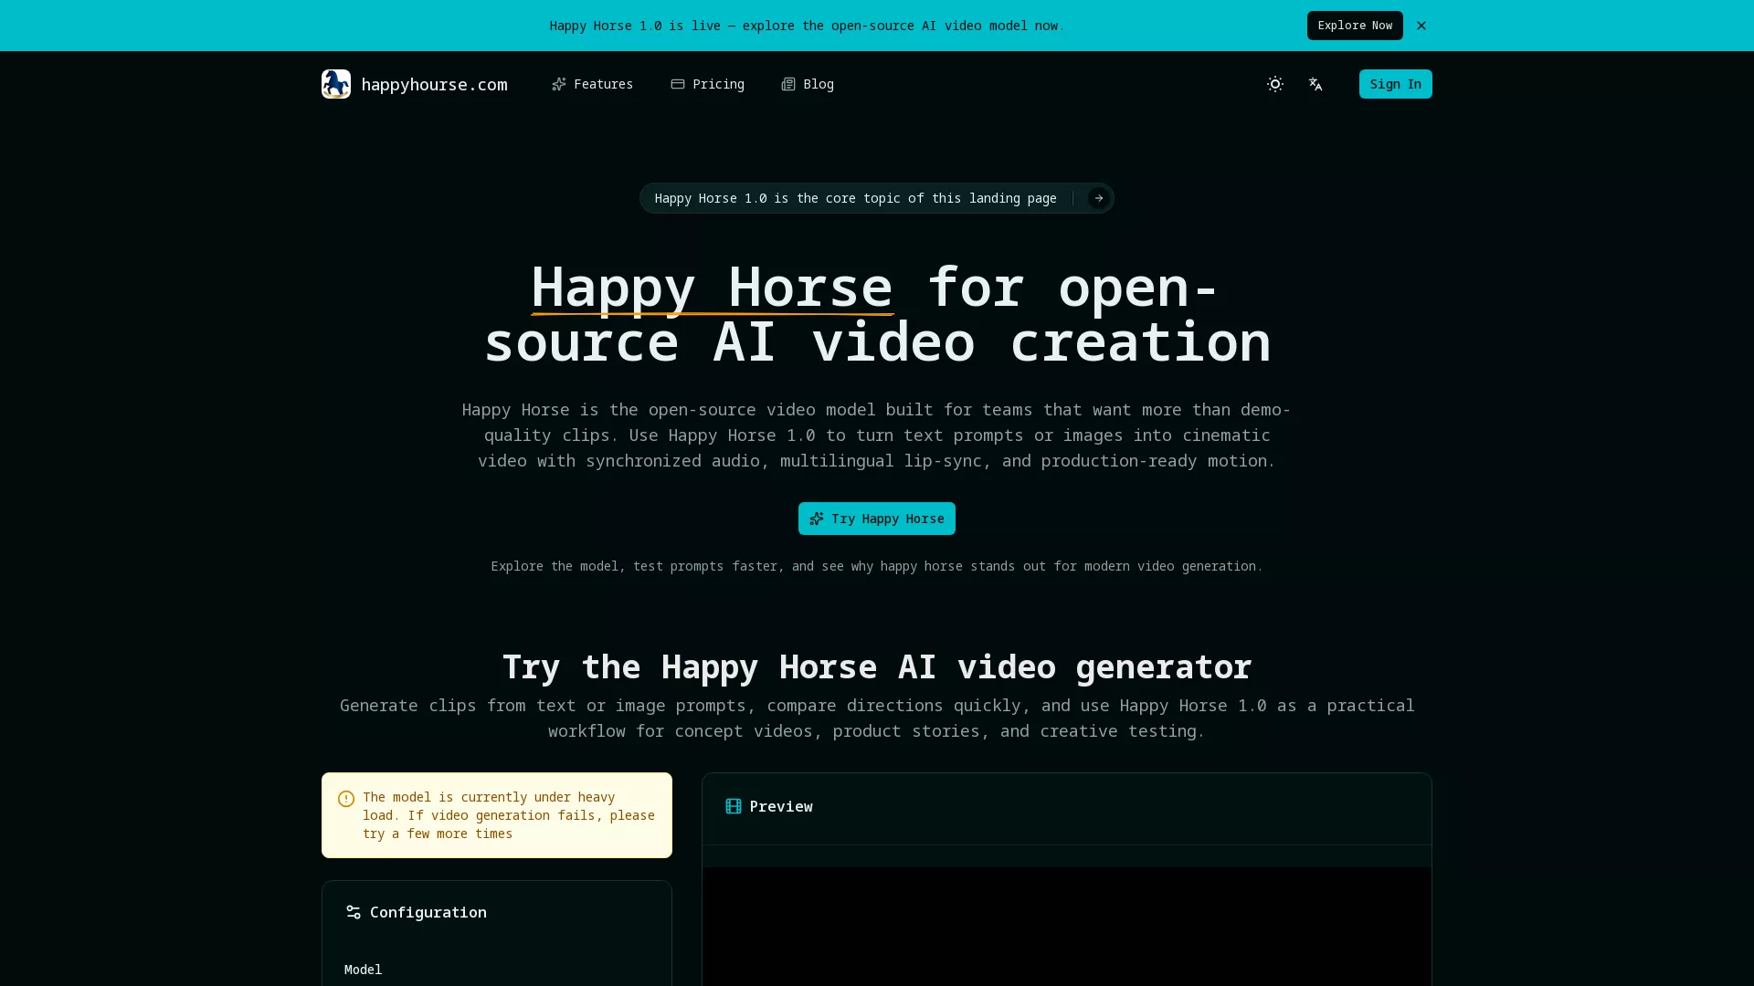Expand the Happy Horse 1.0 announcement arrow
This screenshot has width=1754, height=986.
1098,198
